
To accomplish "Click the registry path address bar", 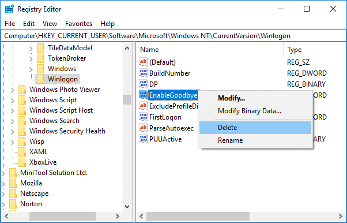I will (173, 36).
